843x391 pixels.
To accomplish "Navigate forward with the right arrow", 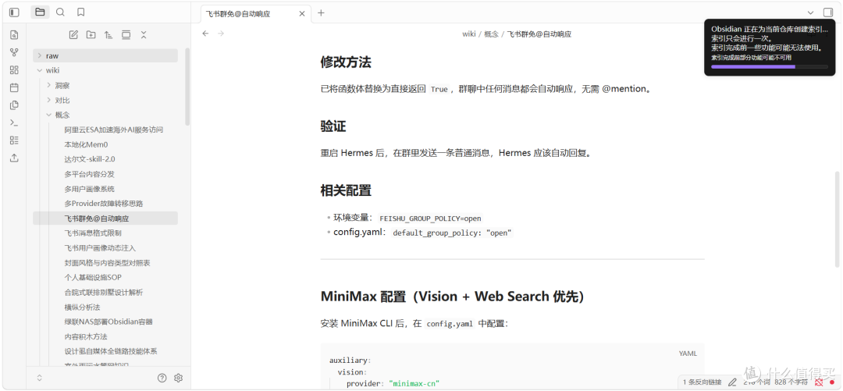I will pyautogui.click(x=220, y=34).
